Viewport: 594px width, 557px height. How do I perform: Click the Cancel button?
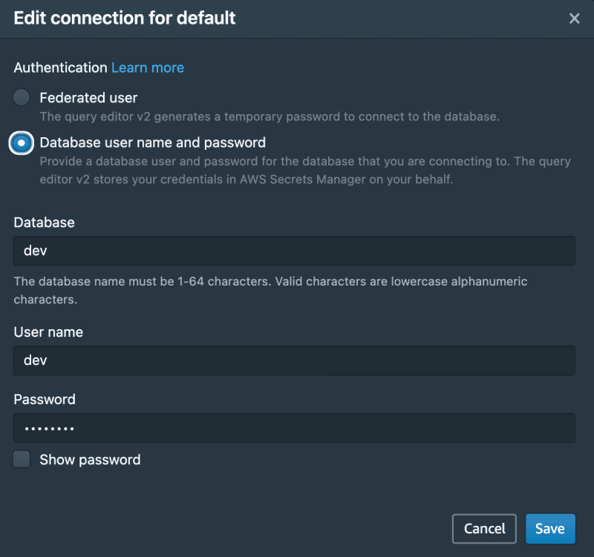tap(484, 529)
